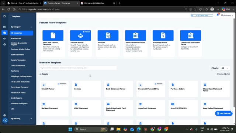This screenshot has width=236, height=133.
Task: Click the credits used progress bar
Action: [x=202, y=16]
